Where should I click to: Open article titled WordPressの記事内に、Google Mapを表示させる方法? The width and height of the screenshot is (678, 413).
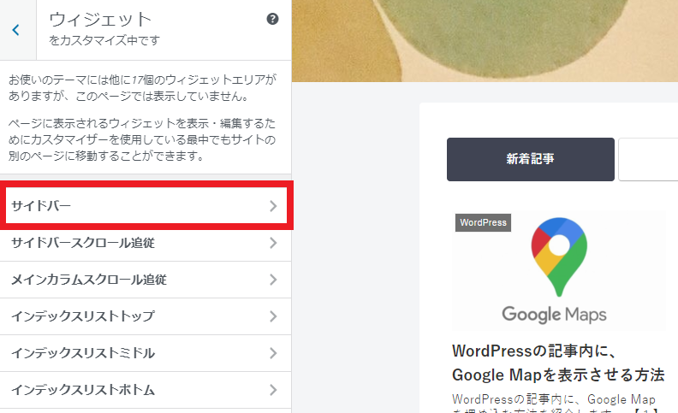(558, 363)
